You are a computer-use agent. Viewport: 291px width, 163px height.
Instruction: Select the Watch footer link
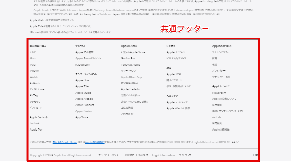point(34,77)
